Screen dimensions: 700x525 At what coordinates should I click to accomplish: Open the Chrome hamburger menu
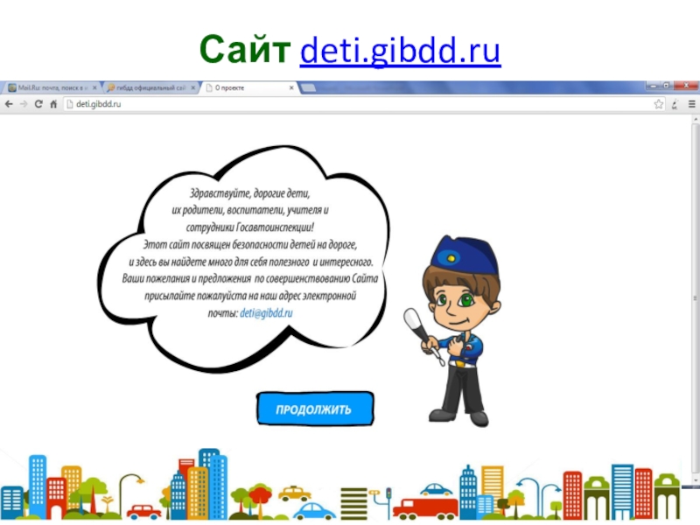coord(691,104)
